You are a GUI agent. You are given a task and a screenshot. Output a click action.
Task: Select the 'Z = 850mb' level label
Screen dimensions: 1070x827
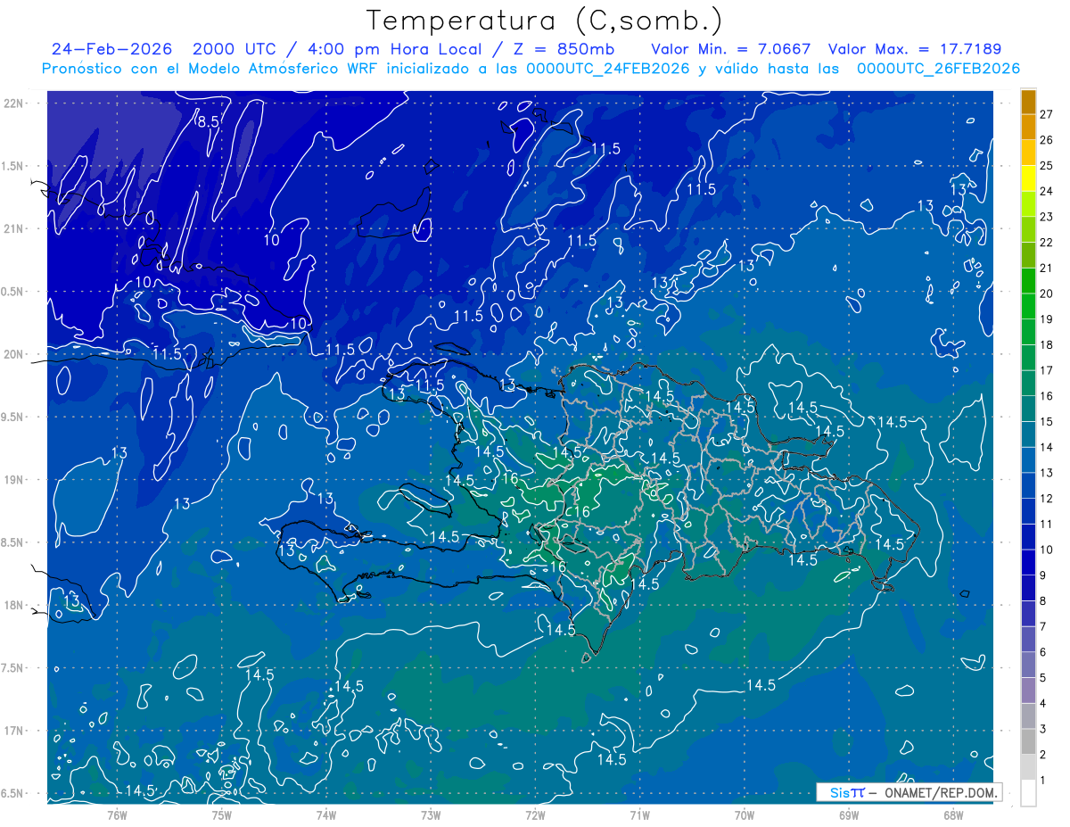tap(559, 49)
